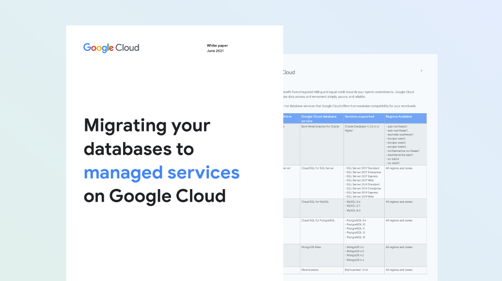Click the Google Cloud logo on the cover
Image resolution: width=502 pixels, height=281 pixels.
[111, 47]
